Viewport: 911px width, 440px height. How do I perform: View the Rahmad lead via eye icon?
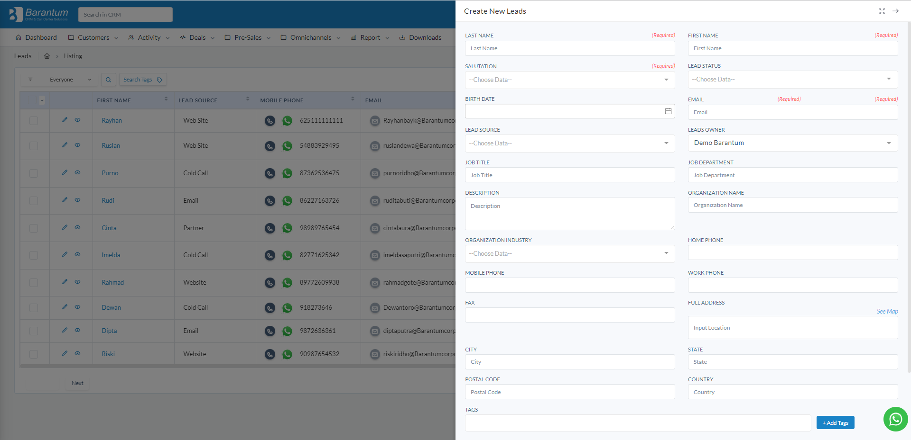coord(77,282)
